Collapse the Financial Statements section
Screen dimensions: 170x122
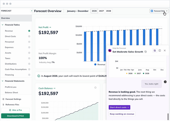(3, 81)
